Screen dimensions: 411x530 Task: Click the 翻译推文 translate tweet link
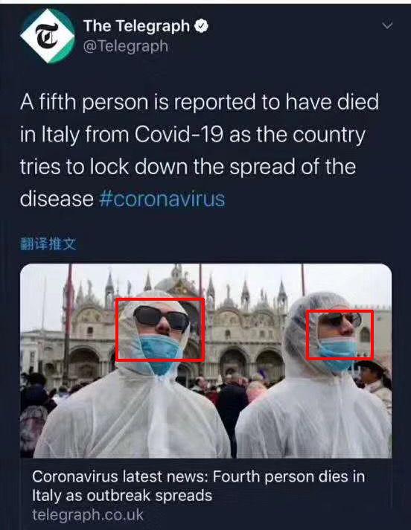click(x=48, y=243)
